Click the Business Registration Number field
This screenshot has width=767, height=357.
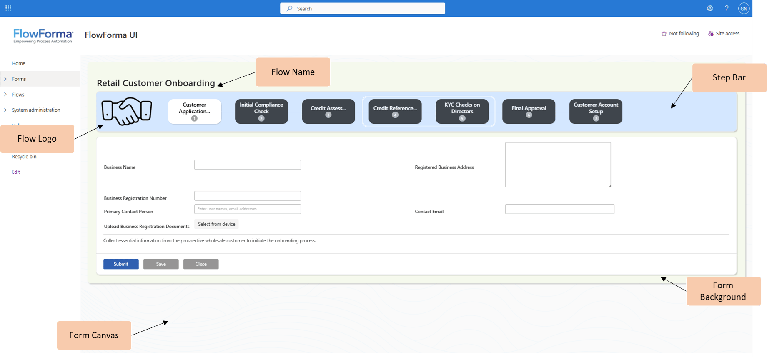tap(248, 196)
